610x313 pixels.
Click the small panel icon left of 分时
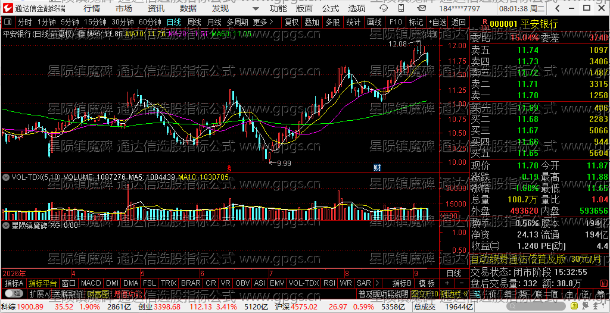coord(8,23)
